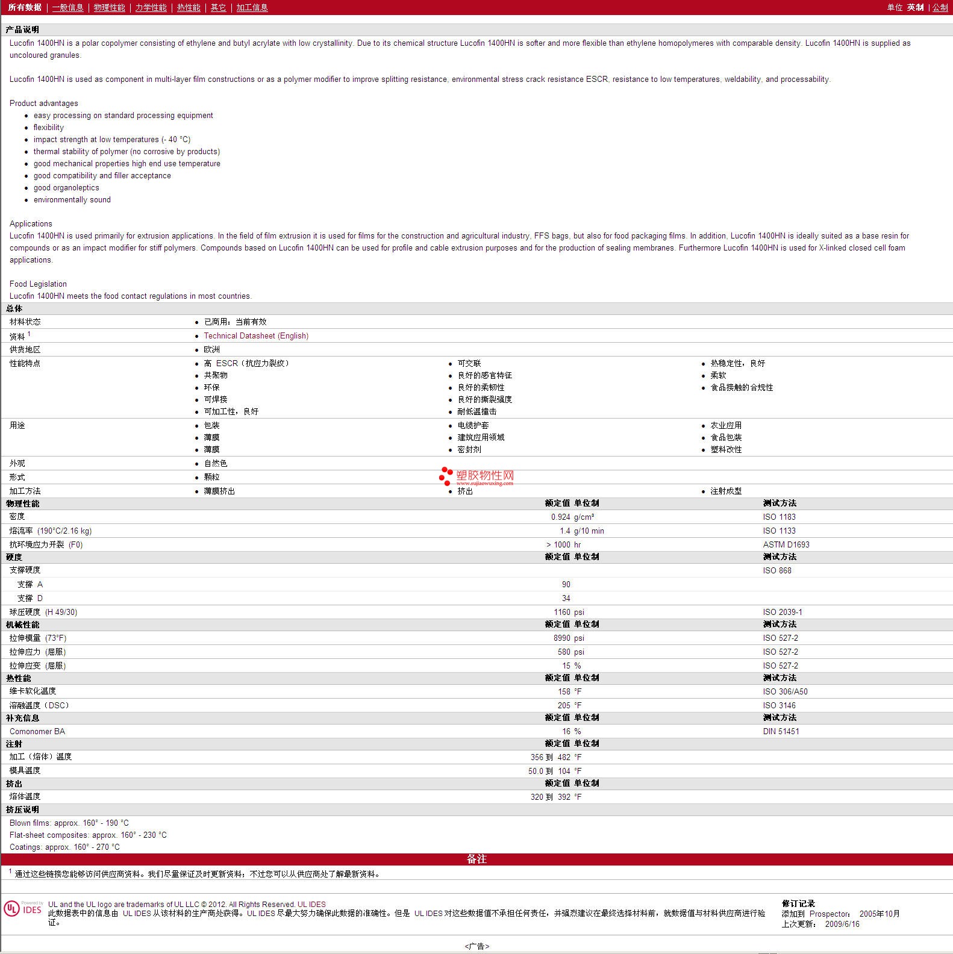Click the 供货地区 value 欧洲
Viewport: 953px width, 954px height.
click(x=211, y=349)
